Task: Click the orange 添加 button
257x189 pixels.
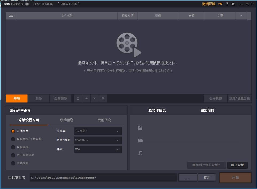Action: [x=17, y=98]
